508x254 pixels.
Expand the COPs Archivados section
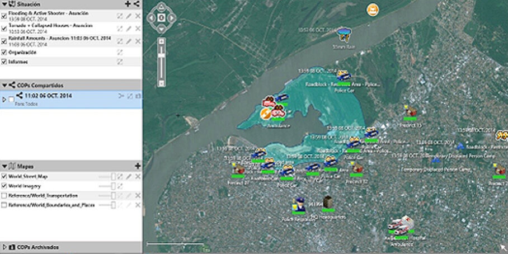(x=5, y=247)
